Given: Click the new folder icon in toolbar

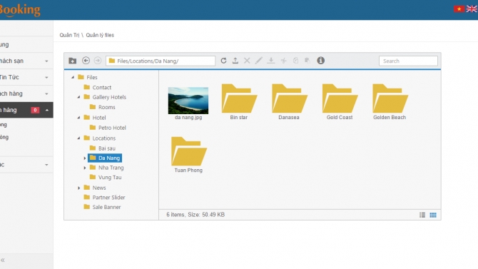Looking at the screenshot, I should [x=73, y=61].
